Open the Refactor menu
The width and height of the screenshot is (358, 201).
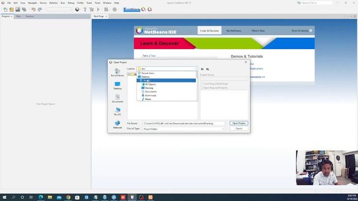point(54,3)
